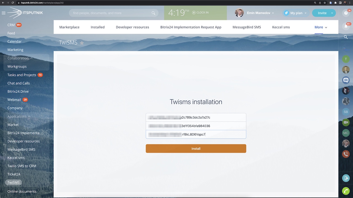Click the rocket icon on My plan
The image size is (353, 198).
(286, 13)
